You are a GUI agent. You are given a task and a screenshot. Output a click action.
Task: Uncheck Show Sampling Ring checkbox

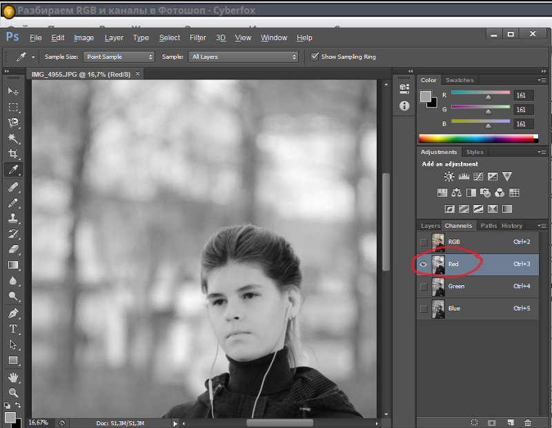[315, 57]
